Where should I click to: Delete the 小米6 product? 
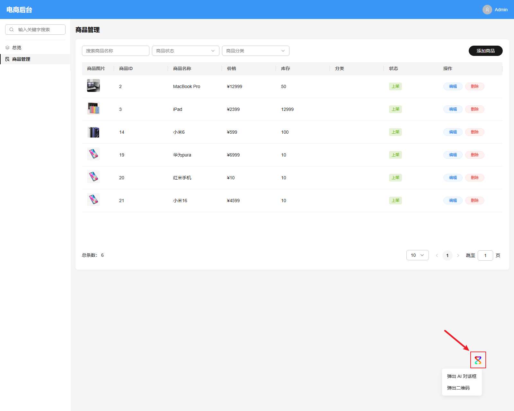475,132
